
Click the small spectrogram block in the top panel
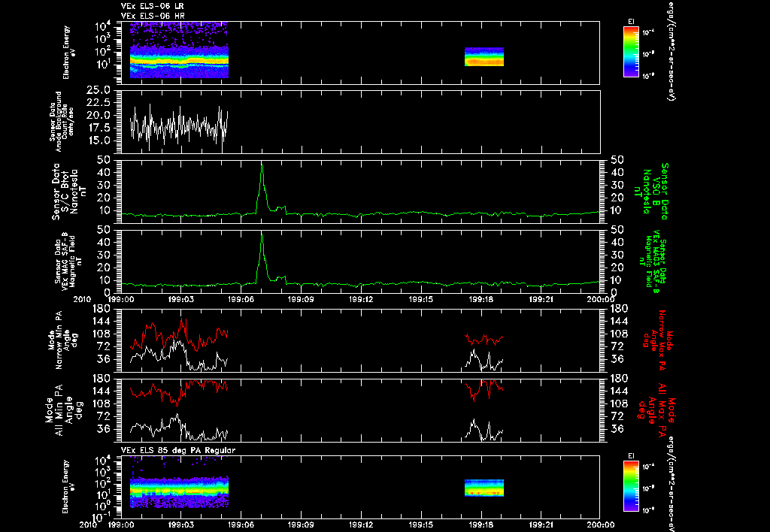[x=484, y=57]
